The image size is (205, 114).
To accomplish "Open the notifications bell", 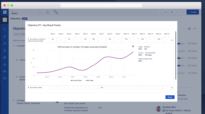I will click(177, 12).
